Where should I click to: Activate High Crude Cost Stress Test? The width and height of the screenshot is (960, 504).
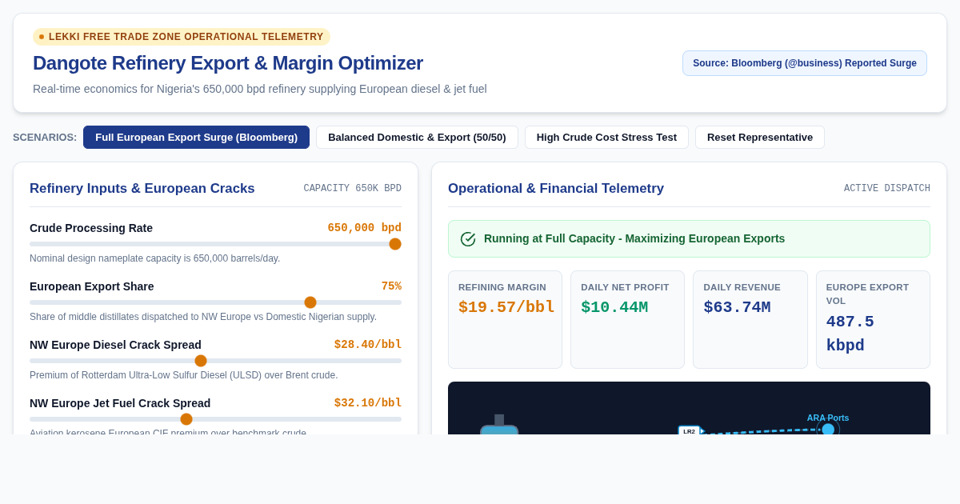point(606,137)
